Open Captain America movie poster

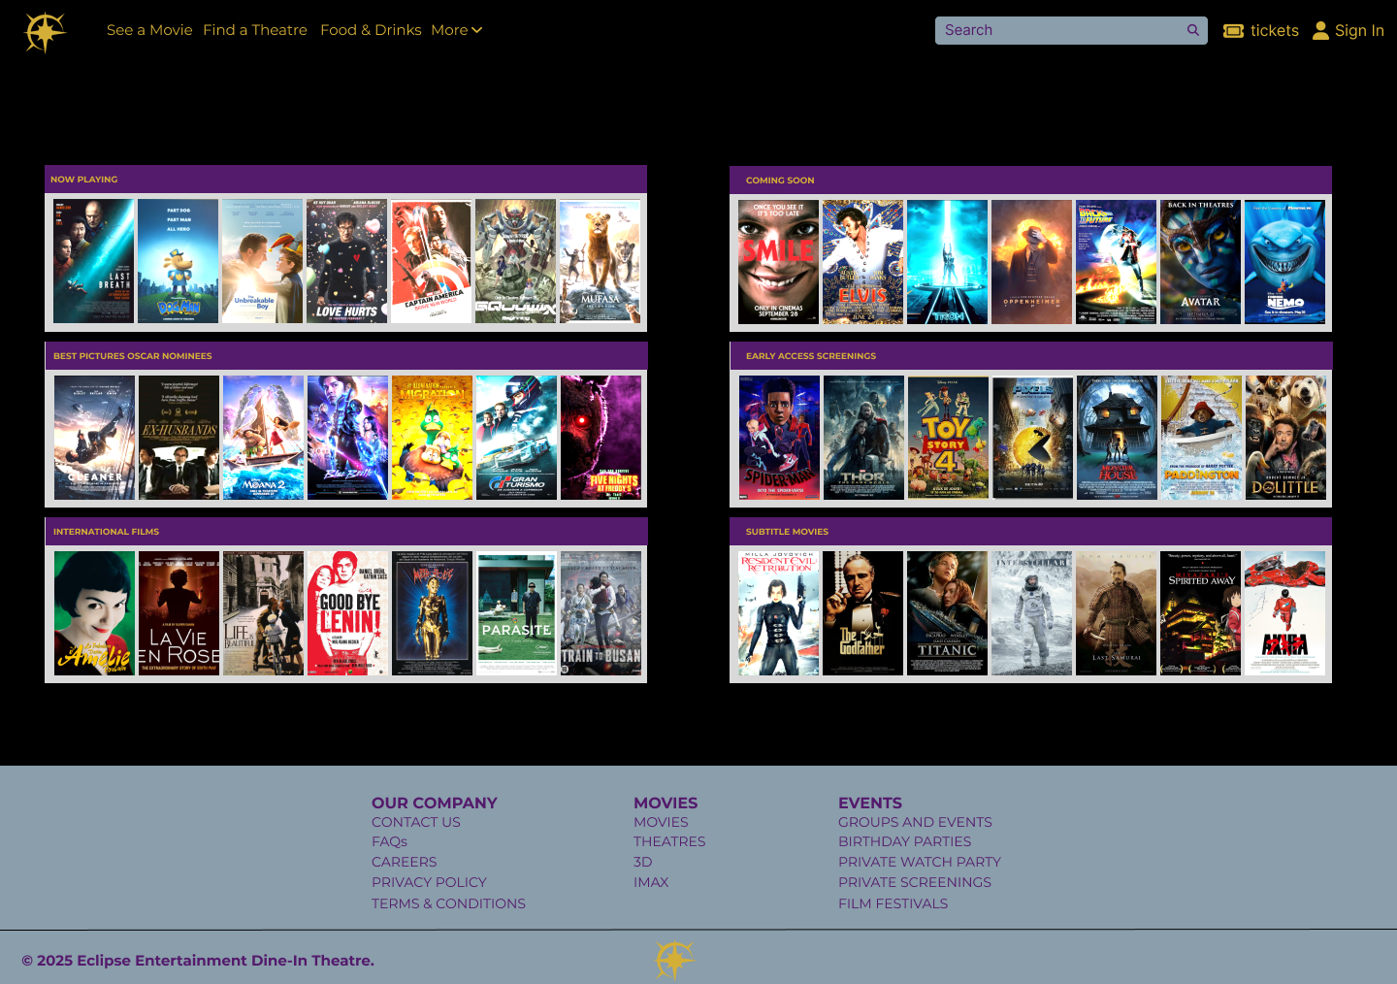pyautogui.click(x=432, y=261)
